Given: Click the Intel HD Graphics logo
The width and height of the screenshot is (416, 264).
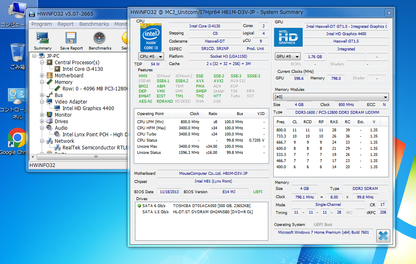Looking at the screenshot, I should [x=288, y=37].
